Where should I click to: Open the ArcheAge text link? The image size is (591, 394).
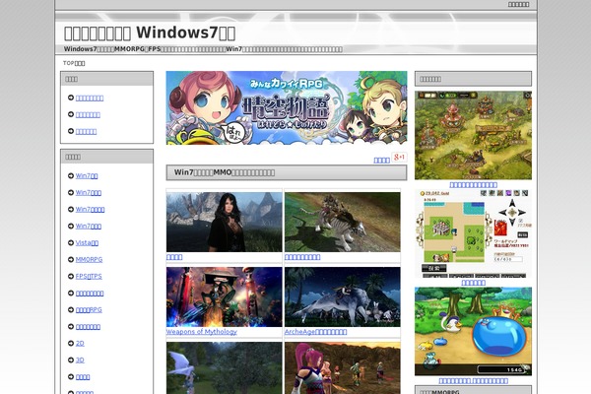tap(315, 332)
